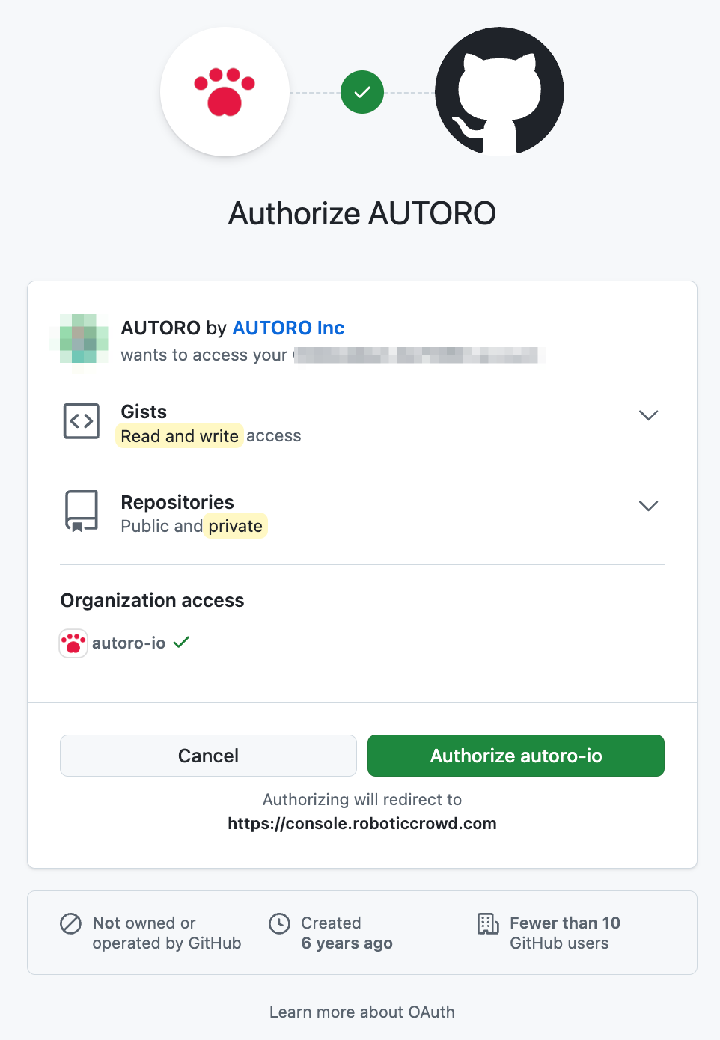
Task: Click the green check next to autoro-io
Action: [181, 642]
